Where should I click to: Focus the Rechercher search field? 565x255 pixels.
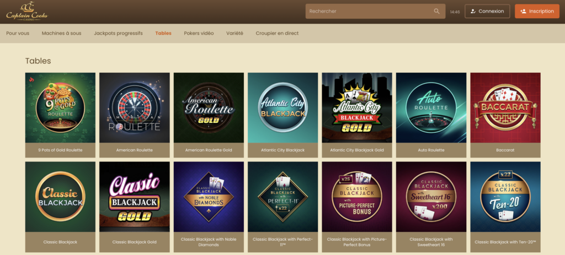point(375,11)
